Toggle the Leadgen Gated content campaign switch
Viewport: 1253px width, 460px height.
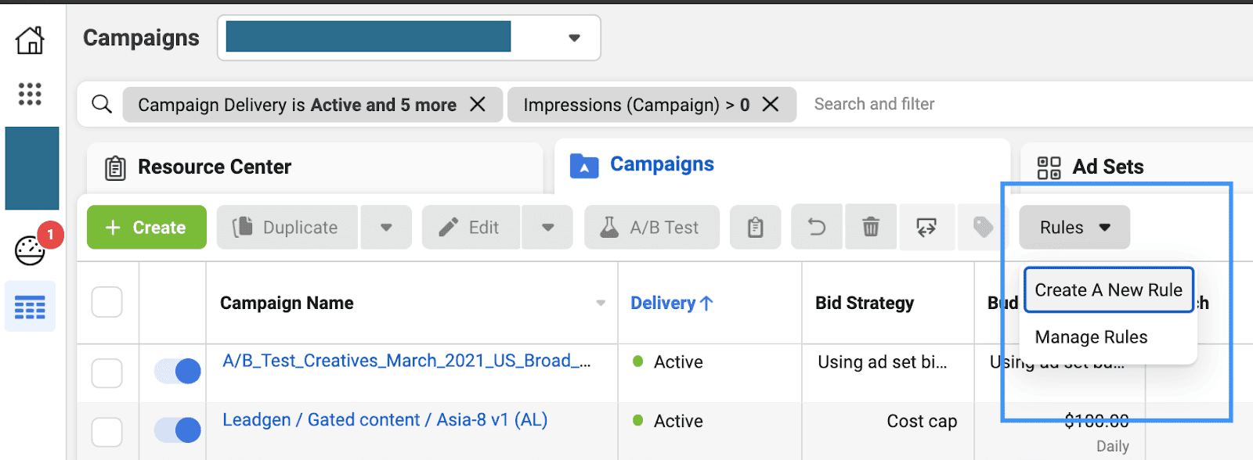[x=178, y=429]
